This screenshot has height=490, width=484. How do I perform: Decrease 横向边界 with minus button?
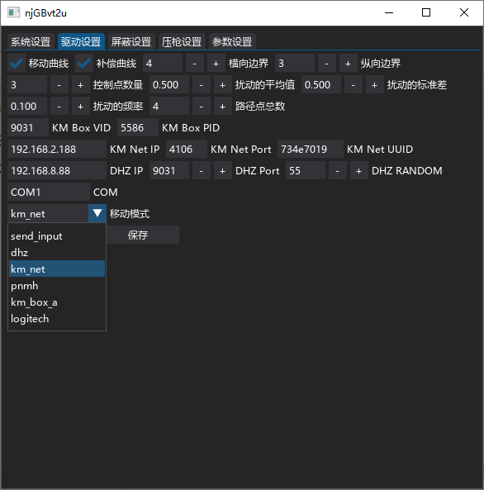point(195,64)
